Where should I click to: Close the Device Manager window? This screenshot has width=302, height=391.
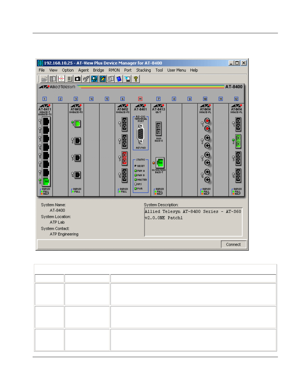tap(244, 63)
